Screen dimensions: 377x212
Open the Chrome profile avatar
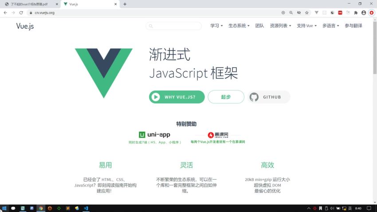coord(364,13)
